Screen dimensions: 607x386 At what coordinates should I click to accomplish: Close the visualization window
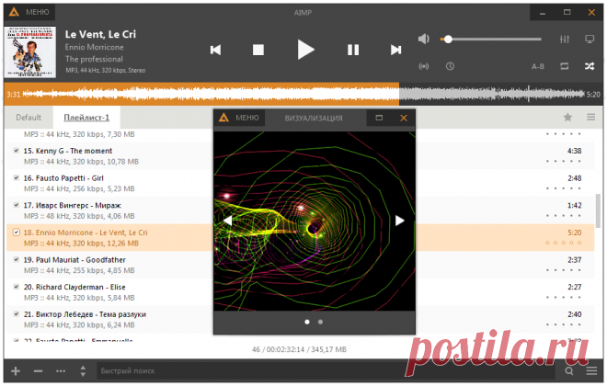click(404, 118)
